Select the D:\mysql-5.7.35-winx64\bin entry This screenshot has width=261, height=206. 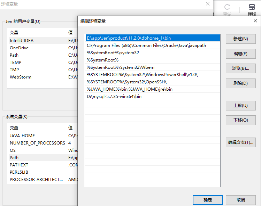point(153,97)
